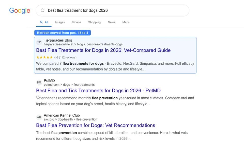Click the Google logo
The height and width of the screenshot is (157, 244).
(20, 11)
